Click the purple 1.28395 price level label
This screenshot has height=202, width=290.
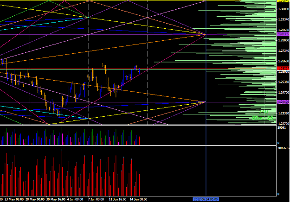(x=284, y=34)
